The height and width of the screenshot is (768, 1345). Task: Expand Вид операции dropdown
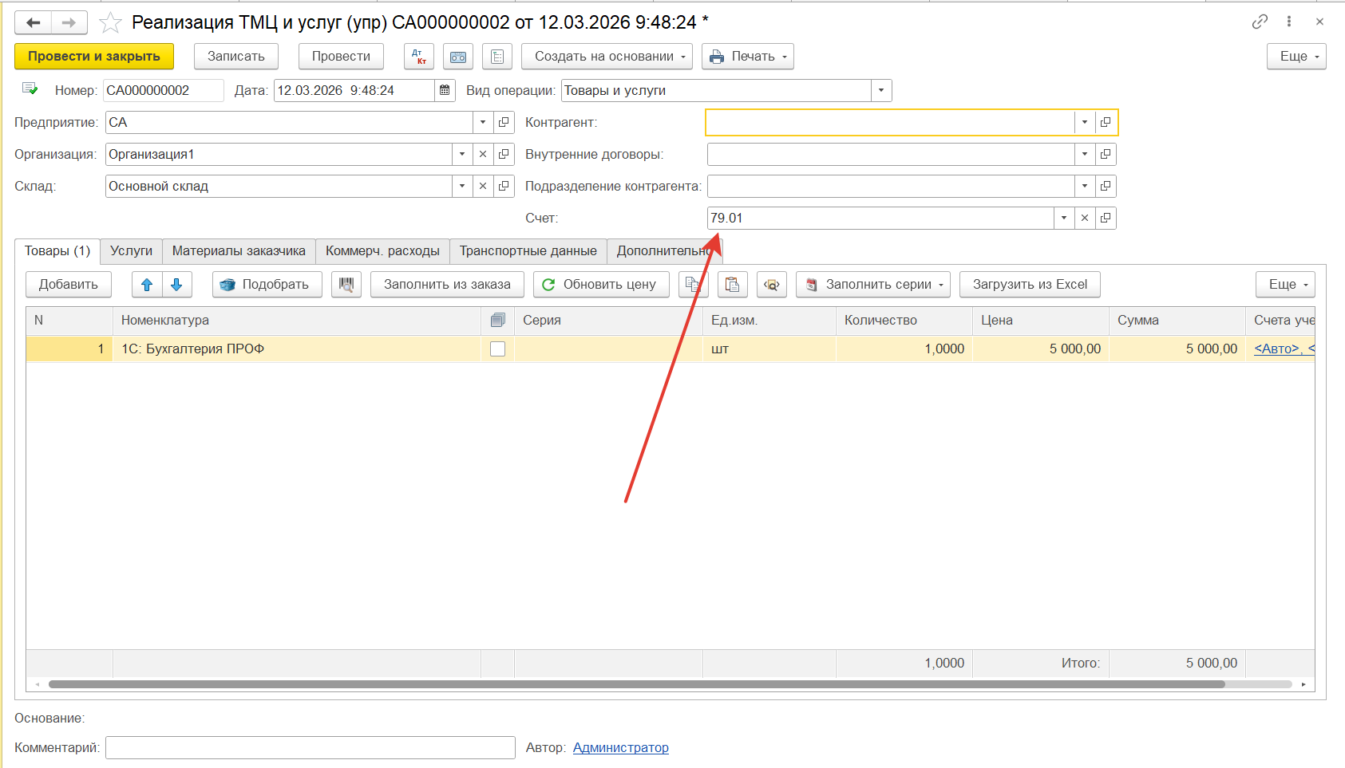tap(881, 90)
